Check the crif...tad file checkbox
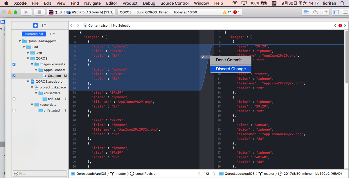 tap(14, 99)
